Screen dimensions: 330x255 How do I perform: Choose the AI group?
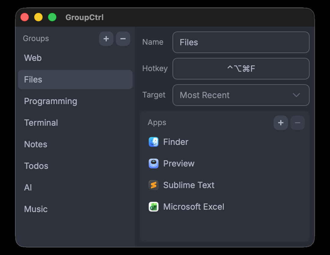28,187
